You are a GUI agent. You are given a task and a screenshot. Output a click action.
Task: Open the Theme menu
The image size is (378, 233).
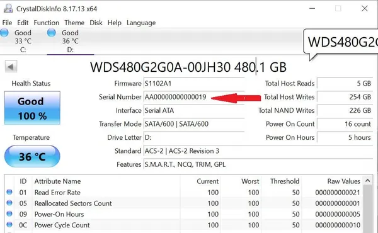click(74, 23)
